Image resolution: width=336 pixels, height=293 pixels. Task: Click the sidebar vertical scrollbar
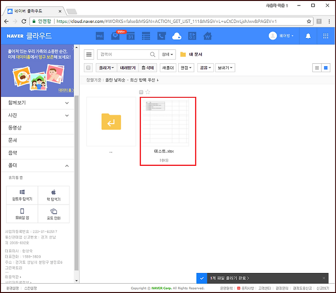point(77,183)
